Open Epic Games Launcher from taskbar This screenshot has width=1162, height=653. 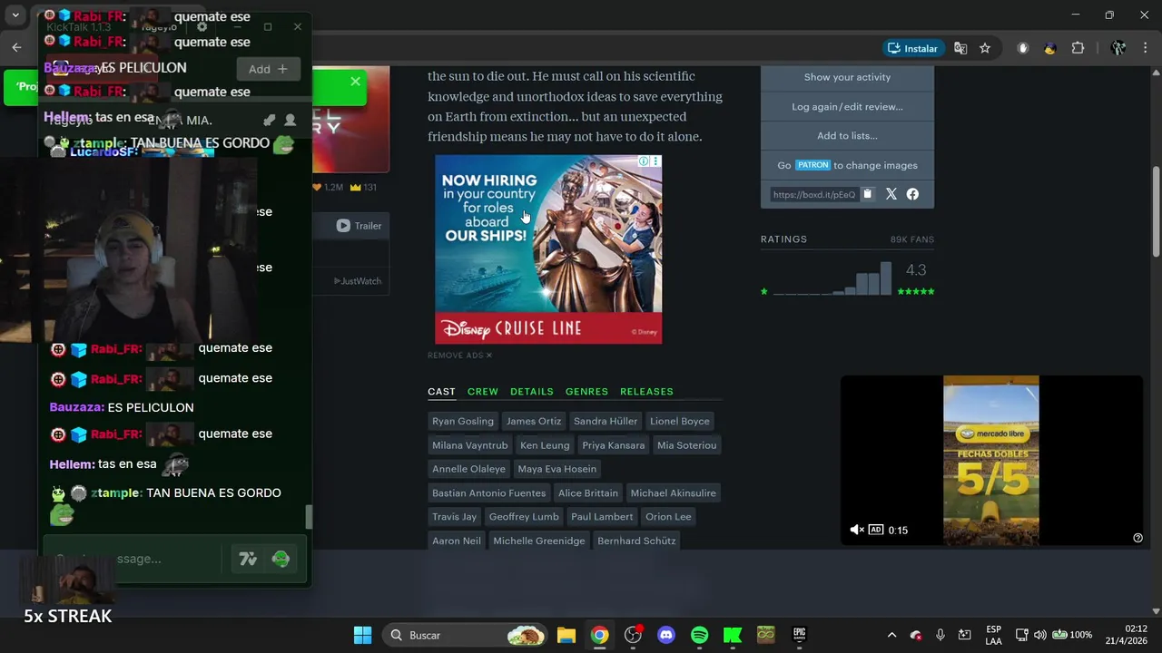(x=799, y=635)
